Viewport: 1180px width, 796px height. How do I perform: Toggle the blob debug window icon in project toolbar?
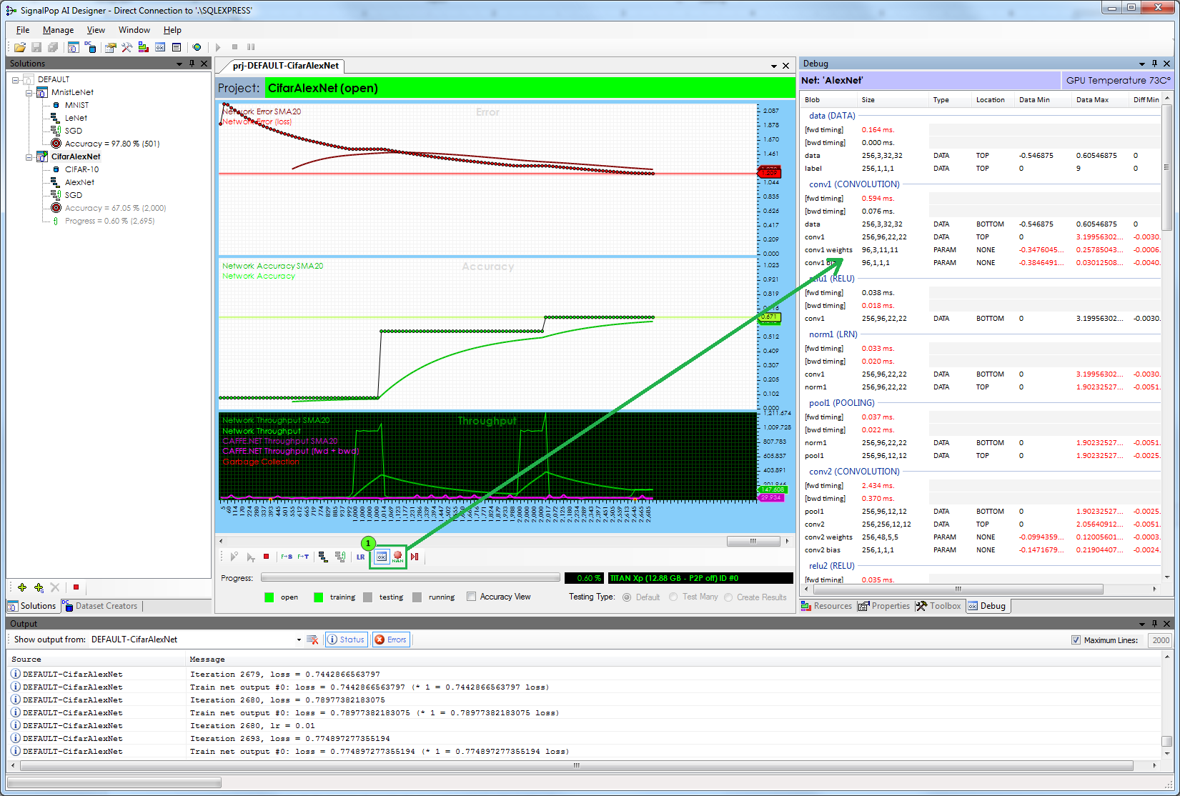pyautogui.click(x=382, y=557)
